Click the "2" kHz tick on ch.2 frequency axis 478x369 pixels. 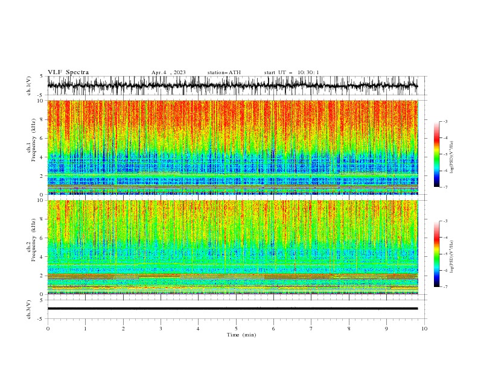pos(42,276)
